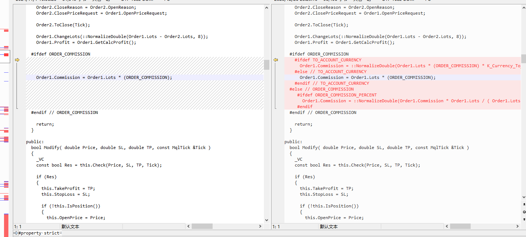Jump to previous difference section double-arrow icon
Screen dimensions: 526x237
(x=523, y=204)
